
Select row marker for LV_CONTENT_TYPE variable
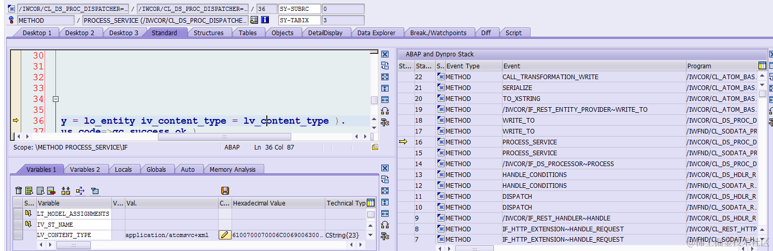[18, 235]
